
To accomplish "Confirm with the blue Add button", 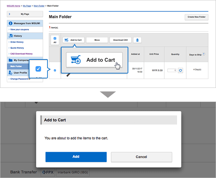I will [x=76, y=157].
